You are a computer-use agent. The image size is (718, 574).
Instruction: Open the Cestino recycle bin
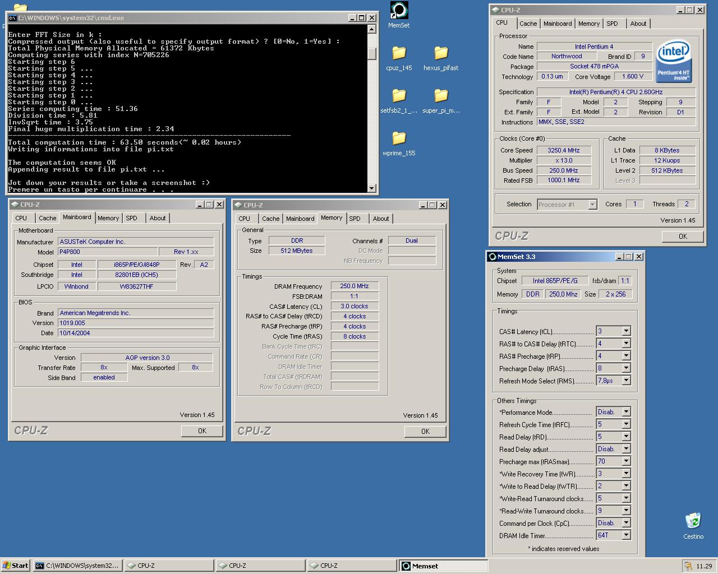[x=693, y=526]
